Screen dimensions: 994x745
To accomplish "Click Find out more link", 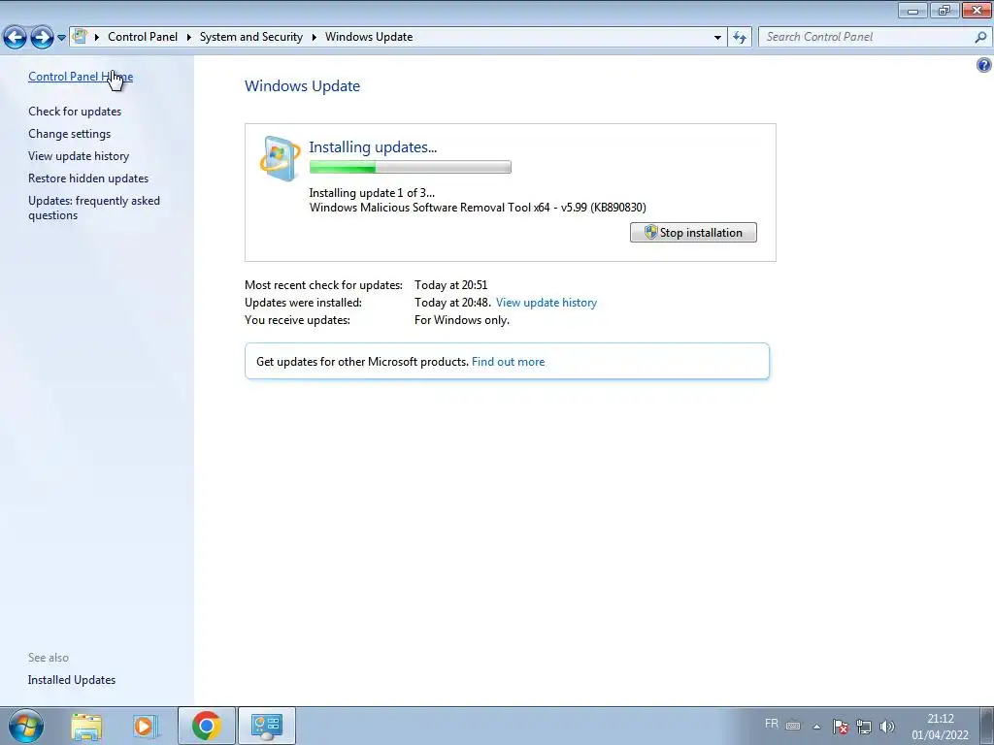I will pos(508,362).
